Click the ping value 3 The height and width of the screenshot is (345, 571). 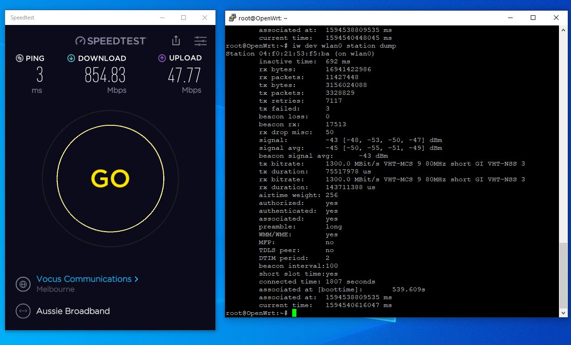point(40,75)
